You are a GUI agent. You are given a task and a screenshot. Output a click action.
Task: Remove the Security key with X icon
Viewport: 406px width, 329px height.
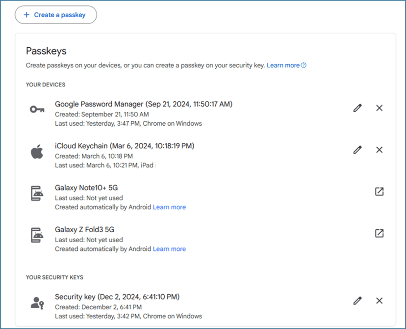pos(379,301)
